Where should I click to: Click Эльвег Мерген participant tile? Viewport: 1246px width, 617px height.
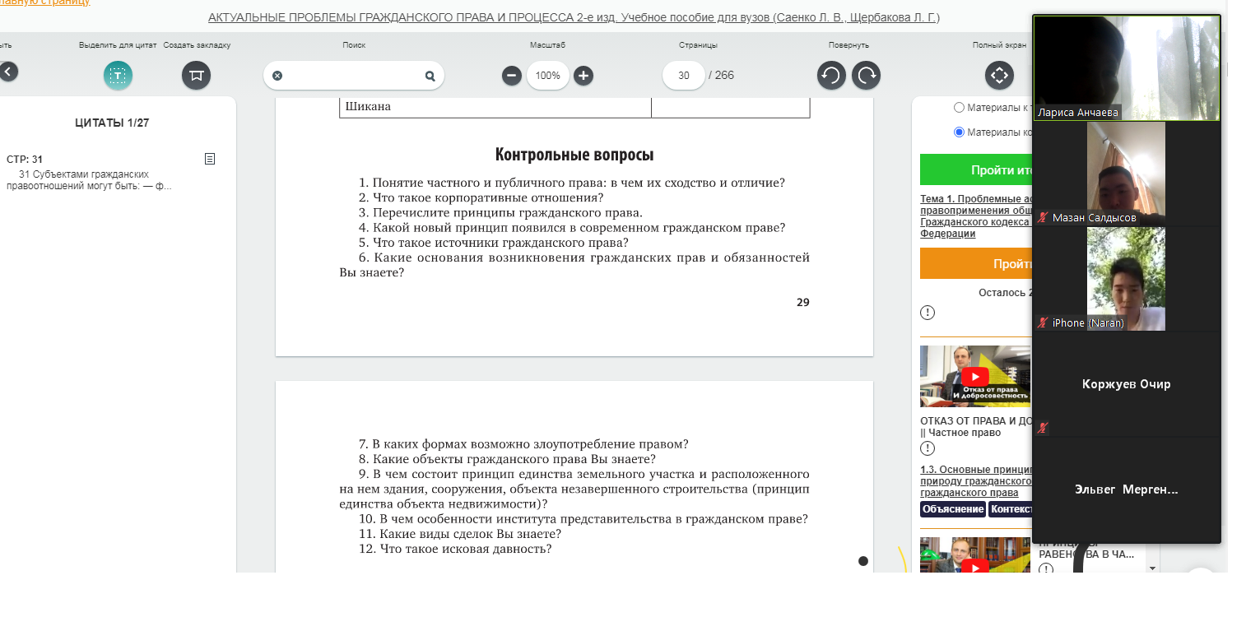point(1126,489)
